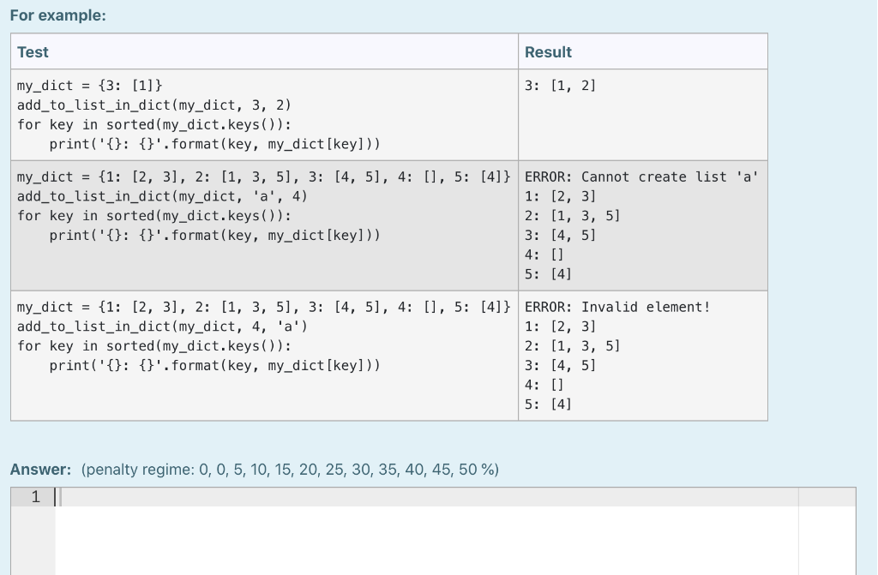Click the ERROR: Cannot create list 'a' text

coord(640,177)
